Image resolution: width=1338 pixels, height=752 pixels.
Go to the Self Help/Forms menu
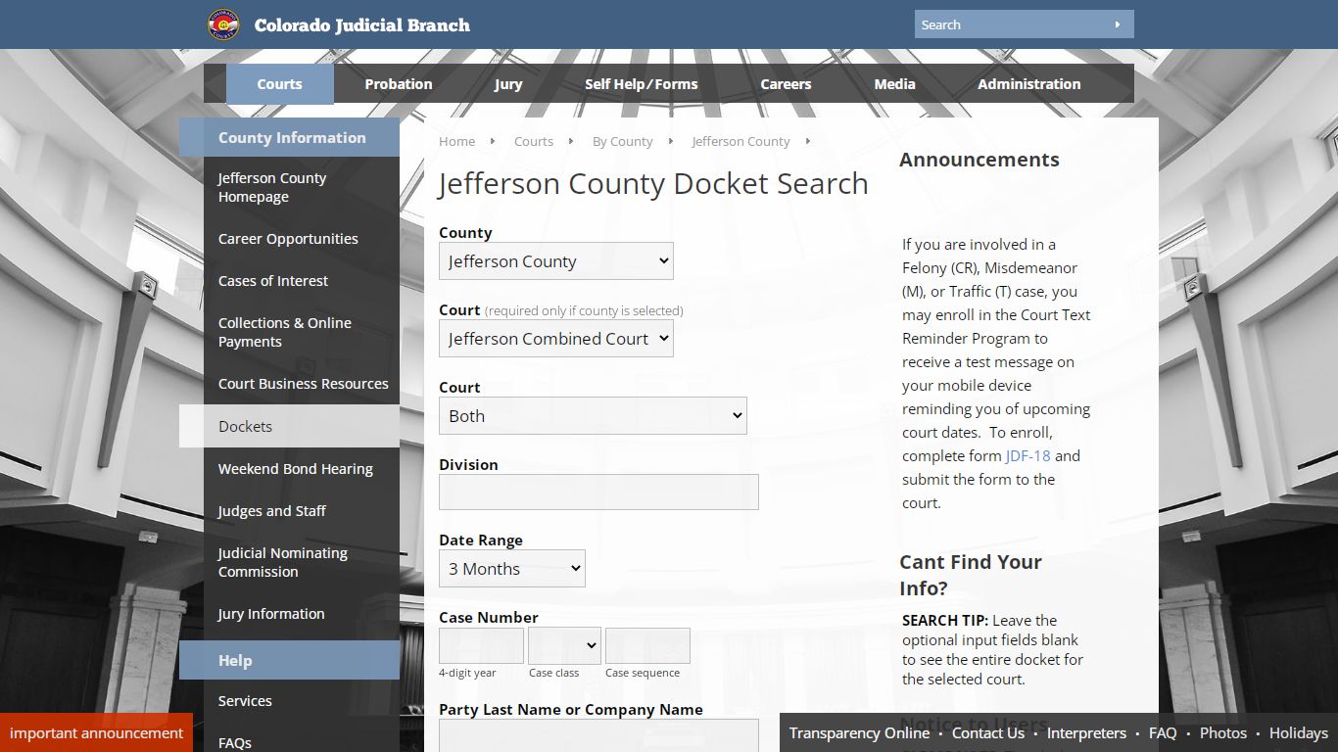(641, 84)
